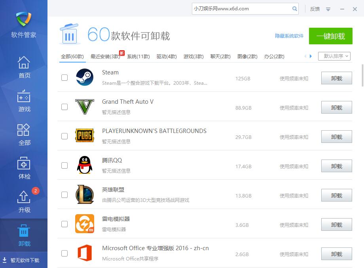Open the 升级 upgrade icon with badge
Image resolution: width=364 pixels, height=268 pixels.
pyautogui.click(x=24, y=197)
